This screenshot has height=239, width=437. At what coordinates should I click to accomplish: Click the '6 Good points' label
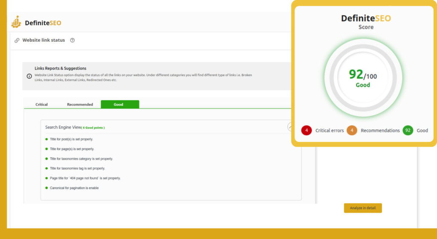[x=93, y=128]
